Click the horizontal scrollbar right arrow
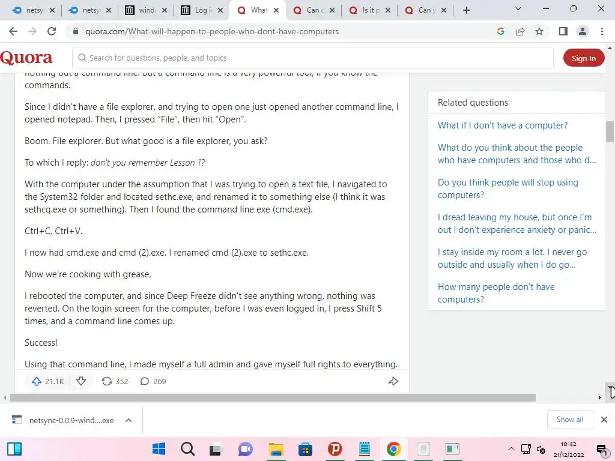The image size is (615, 461). pyautogui.click(x=600, y=397)
